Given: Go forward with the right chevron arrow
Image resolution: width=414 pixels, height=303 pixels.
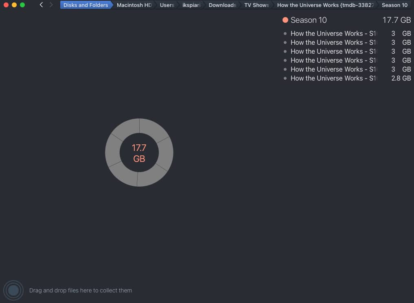Looking at the screenshot, I should click(51, 5).
